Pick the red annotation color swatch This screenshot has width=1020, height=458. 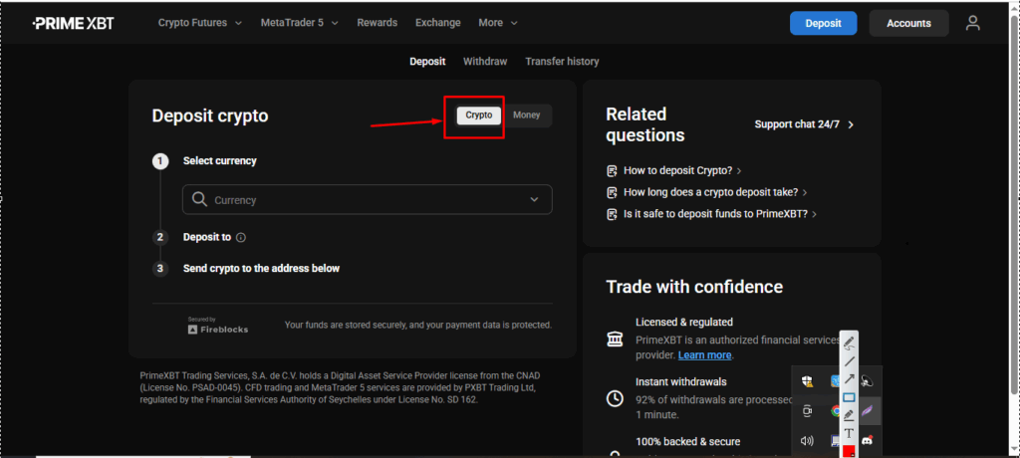tap(849, 452)
